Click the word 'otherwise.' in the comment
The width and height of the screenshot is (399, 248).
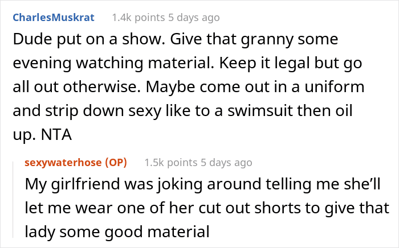(102, 87)
